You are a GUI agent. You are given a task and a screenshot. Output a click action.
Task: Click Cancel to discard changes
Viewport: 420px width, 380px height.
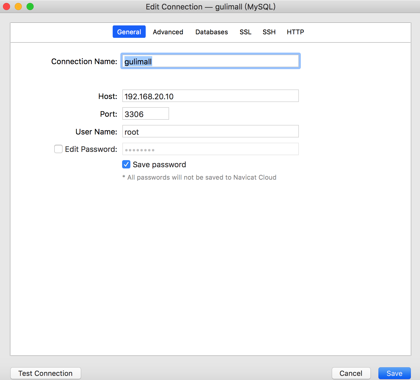pos(351,373)
